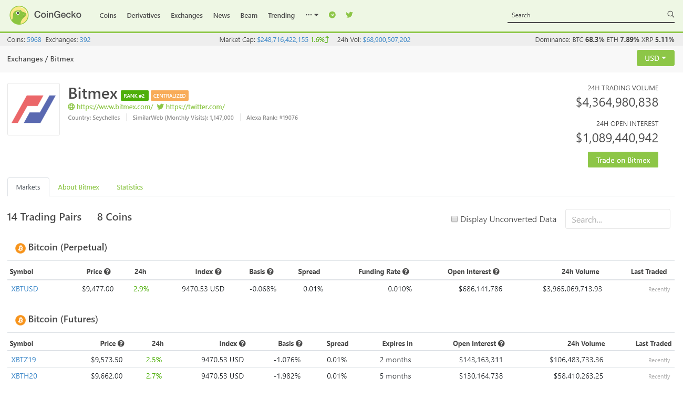
Task: Click help icon beside Funding Rate header
Action: [406, 272]
